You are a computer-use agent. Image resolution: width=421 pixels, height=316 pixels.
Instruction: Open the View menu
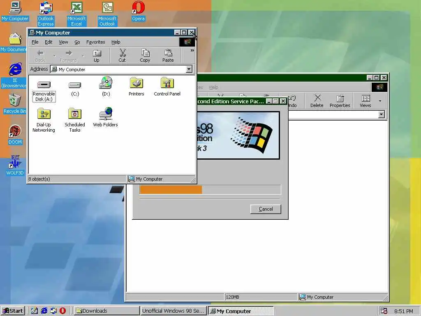(x=63, y=42)
